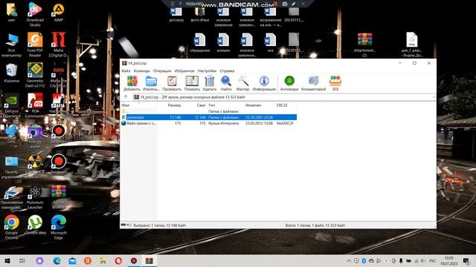Select the gamedata folder row
The height and width of the screenshot is (267, 476).
(208, 117)
